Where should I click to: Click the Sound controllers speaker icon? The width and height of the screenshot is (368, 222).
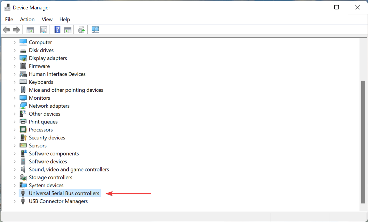(x=23, y=169)
